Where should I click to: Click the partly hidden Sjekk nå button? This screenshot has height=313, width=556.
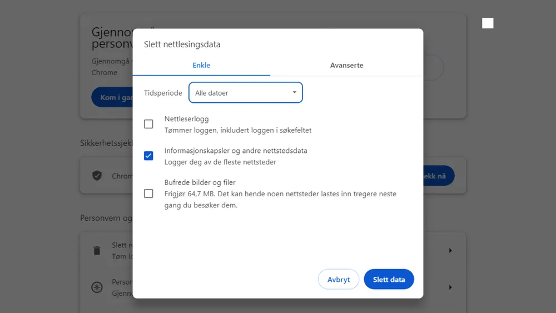coord(439,176)
